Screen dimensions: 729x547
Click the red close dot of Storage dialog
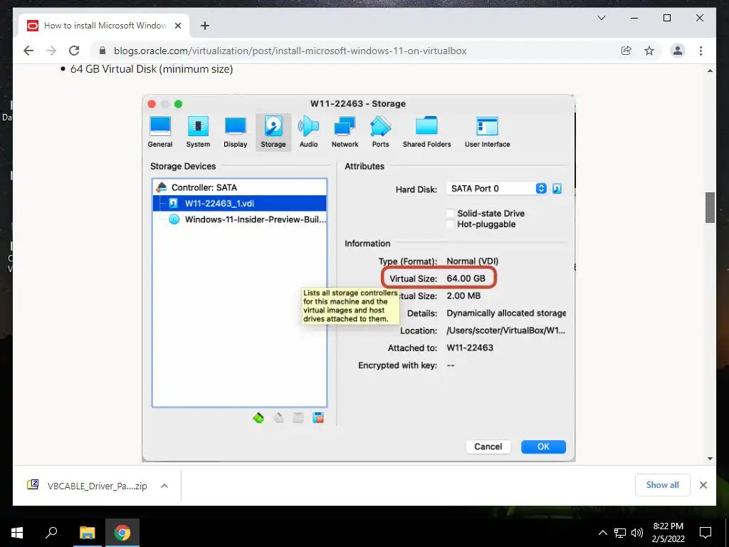click(152, 104)
